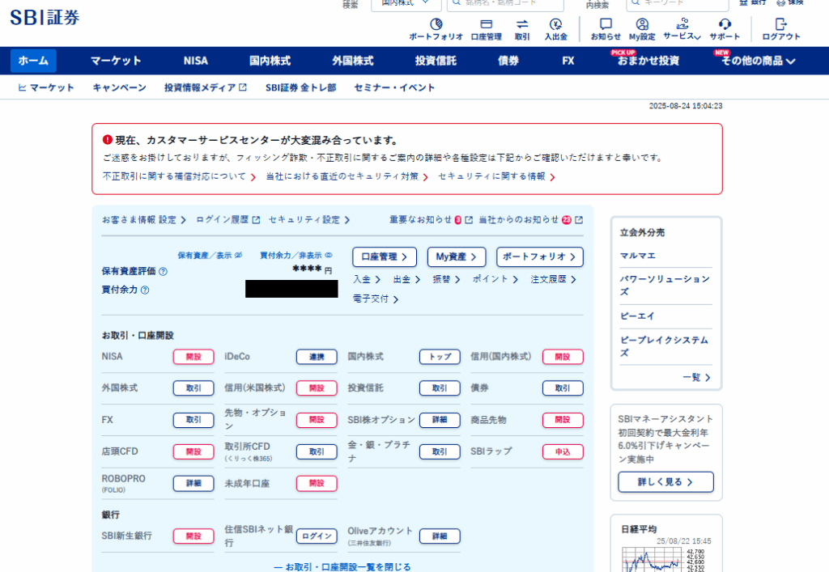Open the 電子交付 link
This screenshot has height=572, width=829.
point(376,299)
